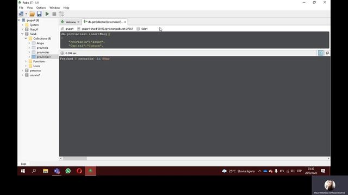The height and width of the screenshot is (195, 348).
Task: Switch results to text mode icon
Action: [321, 53]
